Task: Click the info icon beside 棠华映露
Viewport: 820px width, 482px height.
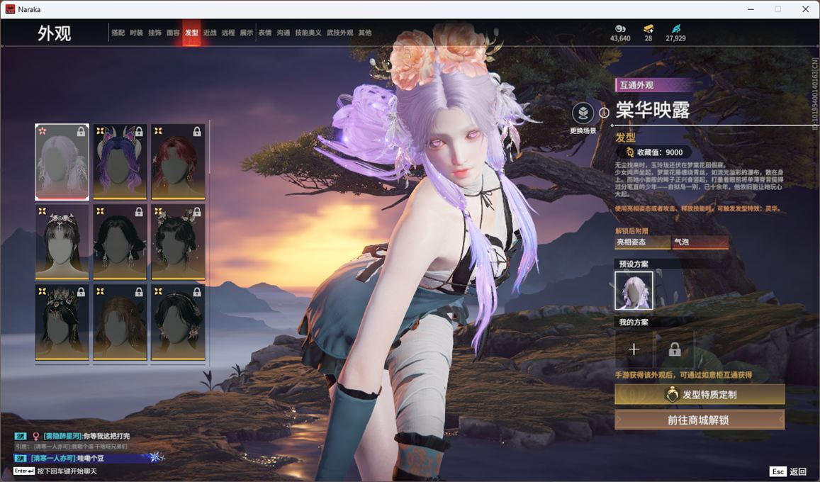Action: (x=604, y=113)
